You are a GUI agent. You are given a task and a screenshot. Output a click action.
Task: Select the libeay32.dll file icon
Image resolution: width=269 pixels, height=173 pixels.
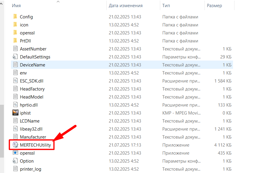click(15, 129)
